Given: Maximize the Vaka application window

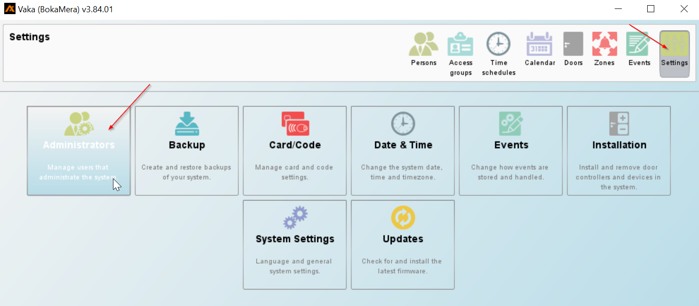Looking at the screenshot, I should click(x=651, y=9).
